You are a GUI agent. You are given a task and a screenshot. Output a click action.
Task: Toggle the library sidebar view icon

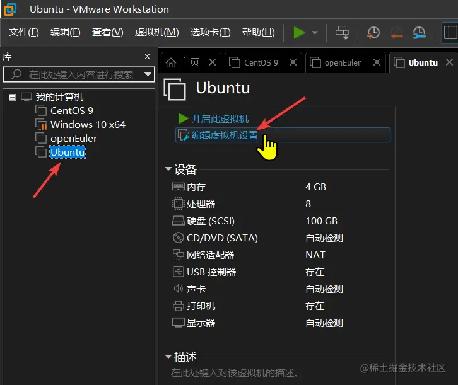pyautogui.click(x=450, y=32)
